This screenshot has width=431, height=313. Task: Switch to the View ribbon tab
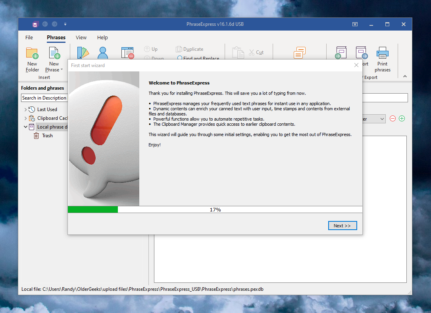81,38
